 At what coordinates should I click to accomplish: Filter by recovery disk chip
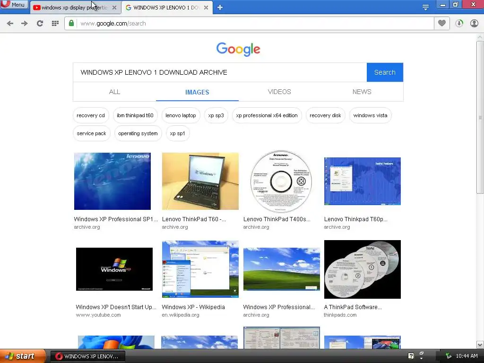coord(325,115)
